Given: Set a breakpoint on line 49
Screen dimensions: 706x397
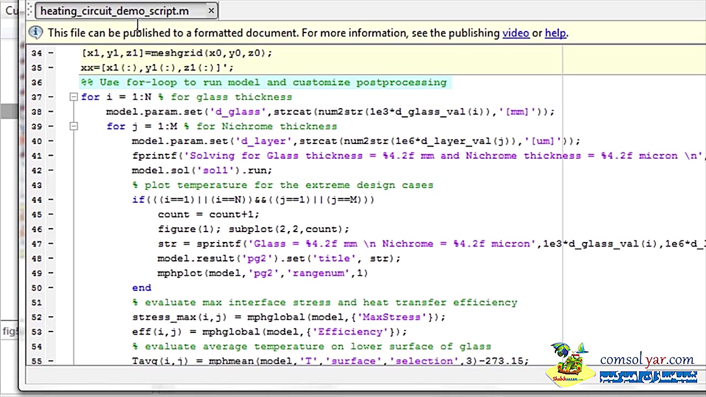Looking at the screenshot, I should [51, 273].
